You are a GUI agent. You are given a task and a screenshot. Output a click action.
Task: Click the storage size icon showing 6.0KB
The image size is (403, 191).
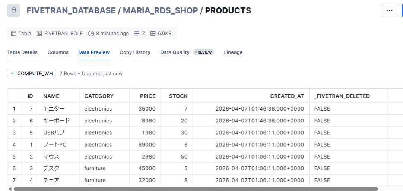(x=153, y=34)
